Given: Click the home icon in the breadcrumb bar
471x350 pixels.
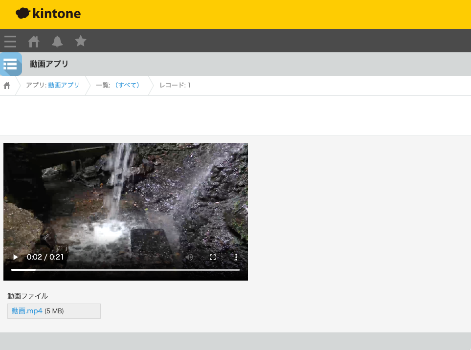Looking at the screenshot, I should [6, 85].
